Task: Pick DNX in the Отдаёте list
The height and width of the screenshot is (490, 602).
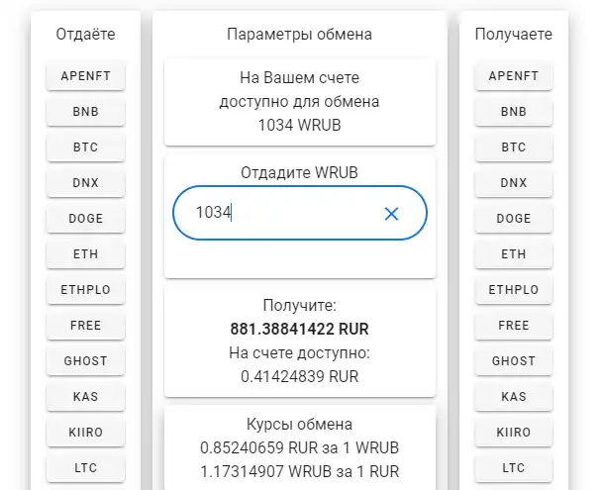Action: 85,183
